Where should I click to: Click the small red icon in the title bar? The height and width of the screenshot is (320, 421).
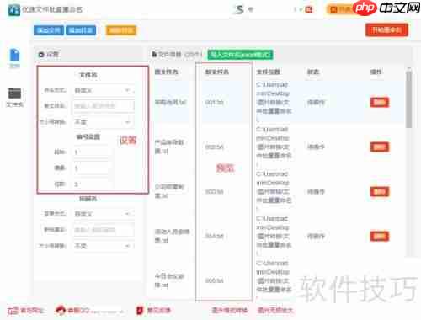(309, 10)
